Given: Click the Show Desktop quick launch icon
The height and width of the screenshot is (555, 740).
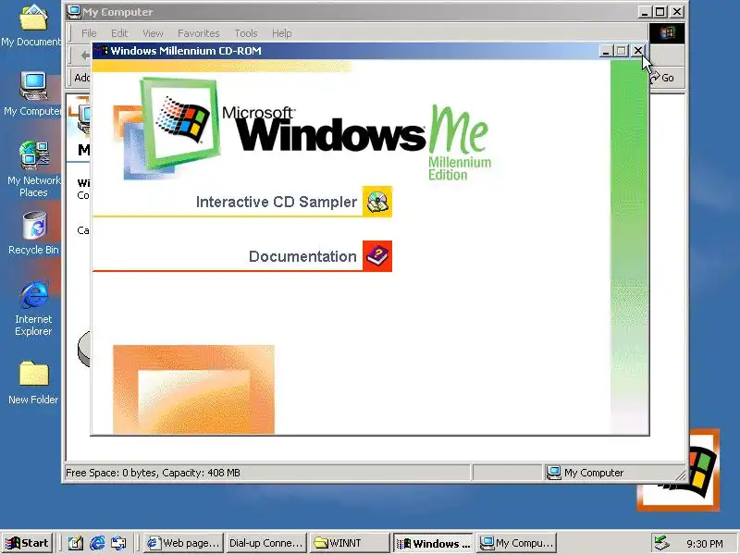Looking at the screenshot, I should click(x=76, y=543).
